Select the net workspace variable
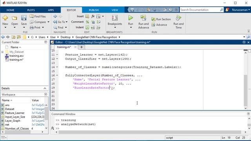The image size is (251, 141). (7, 125)
